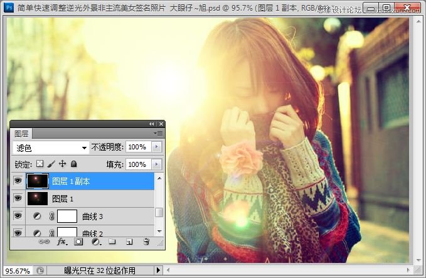This screenshot has height=278, width=426.
Task: Close the layers panel with X icon
Action: pyautogui.click(x=161, y=124)
